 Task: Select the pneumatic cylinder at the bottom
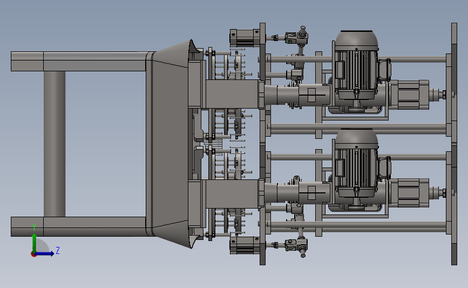[x=245, y=245]
